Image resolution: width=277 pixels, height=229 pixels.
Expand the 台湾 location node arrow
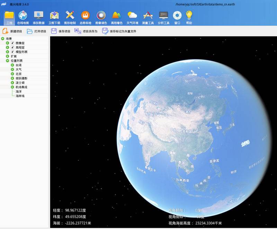point(12,65)
